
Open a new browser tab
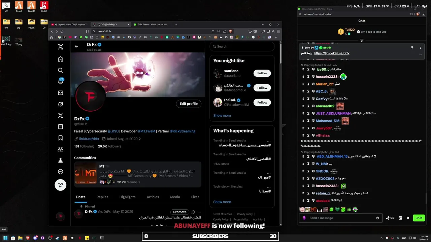point(176,25)
